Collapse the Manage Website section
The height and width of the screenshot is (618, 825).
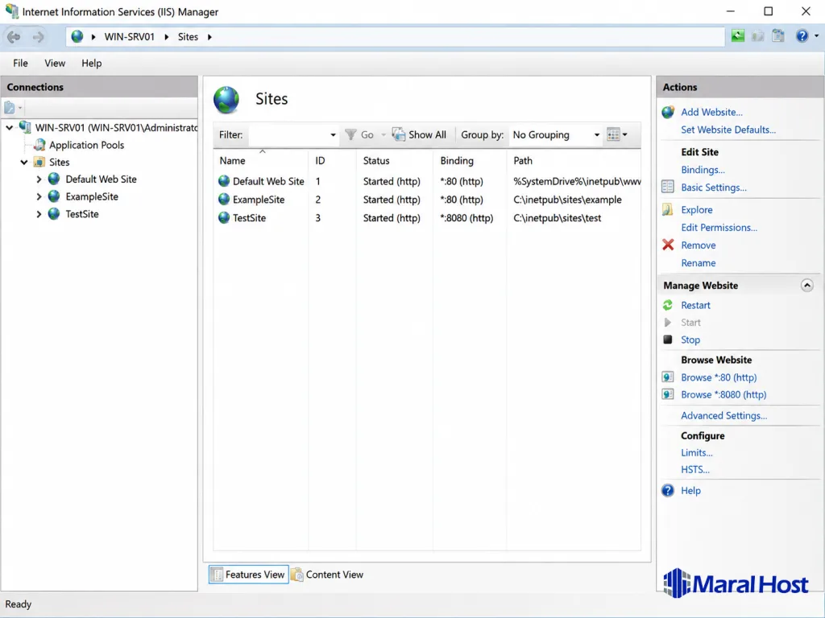806,286
